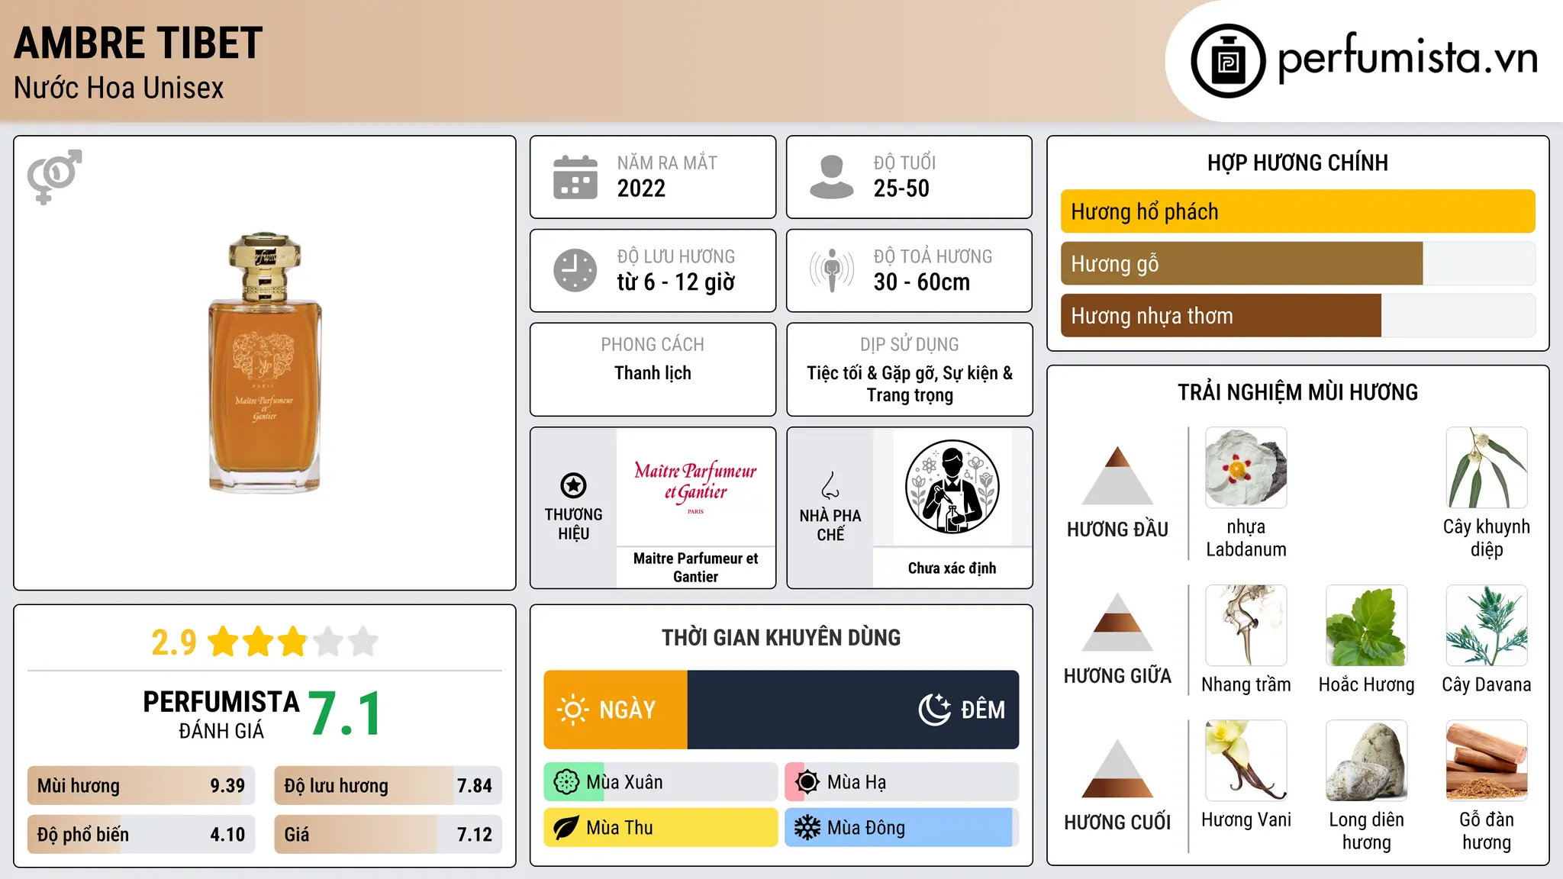Click the sun icon for Mùa Hạ
This screenshot has height=879, width=1563.
807,782
